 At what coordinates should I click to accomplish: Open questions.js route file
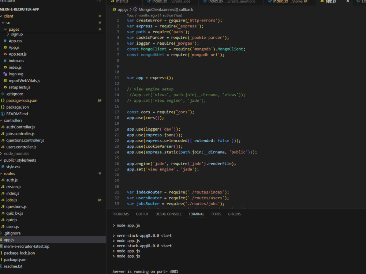point(16,207)
